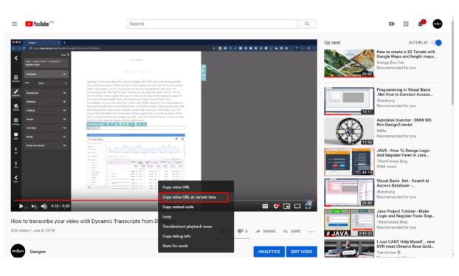The height and width of the screenshot is (276, 459).
Task: Click the ANALYTICS button
Action: click(x=269, y=252)
